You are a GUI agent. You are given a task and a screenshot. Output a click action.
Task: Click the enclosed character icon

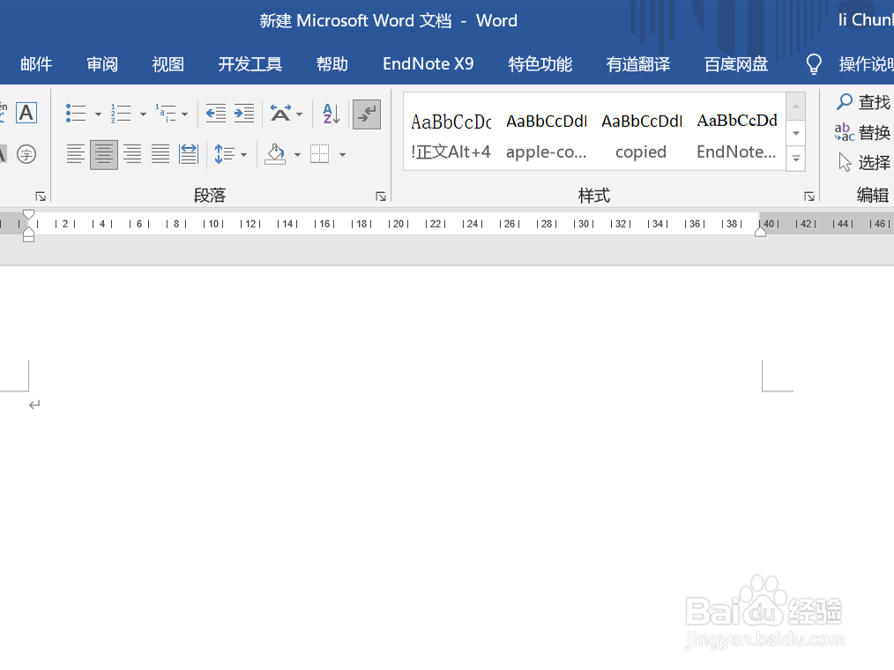click(x=26, y=154)
